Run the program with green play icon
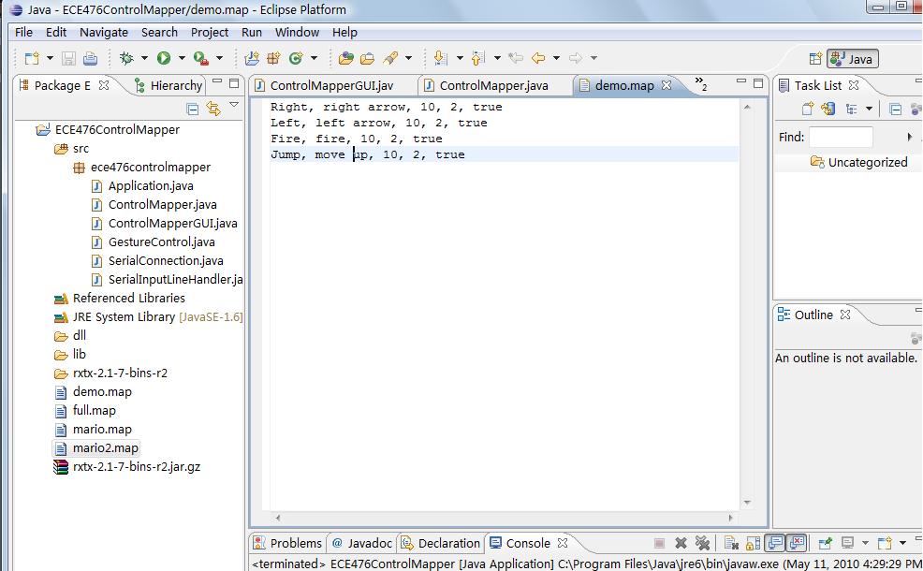The image size is (923, 571). 164,58
